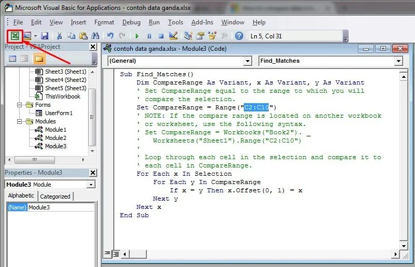Select Sheet5 (Sheet3) in project tree
This screenshot has height=267, width=415.
pyautogui.click(x=66, y=88)
